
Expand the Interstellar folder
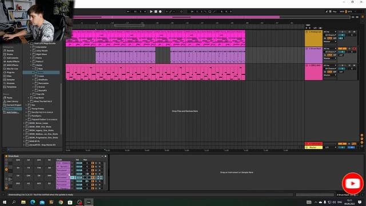click(31, 47)
